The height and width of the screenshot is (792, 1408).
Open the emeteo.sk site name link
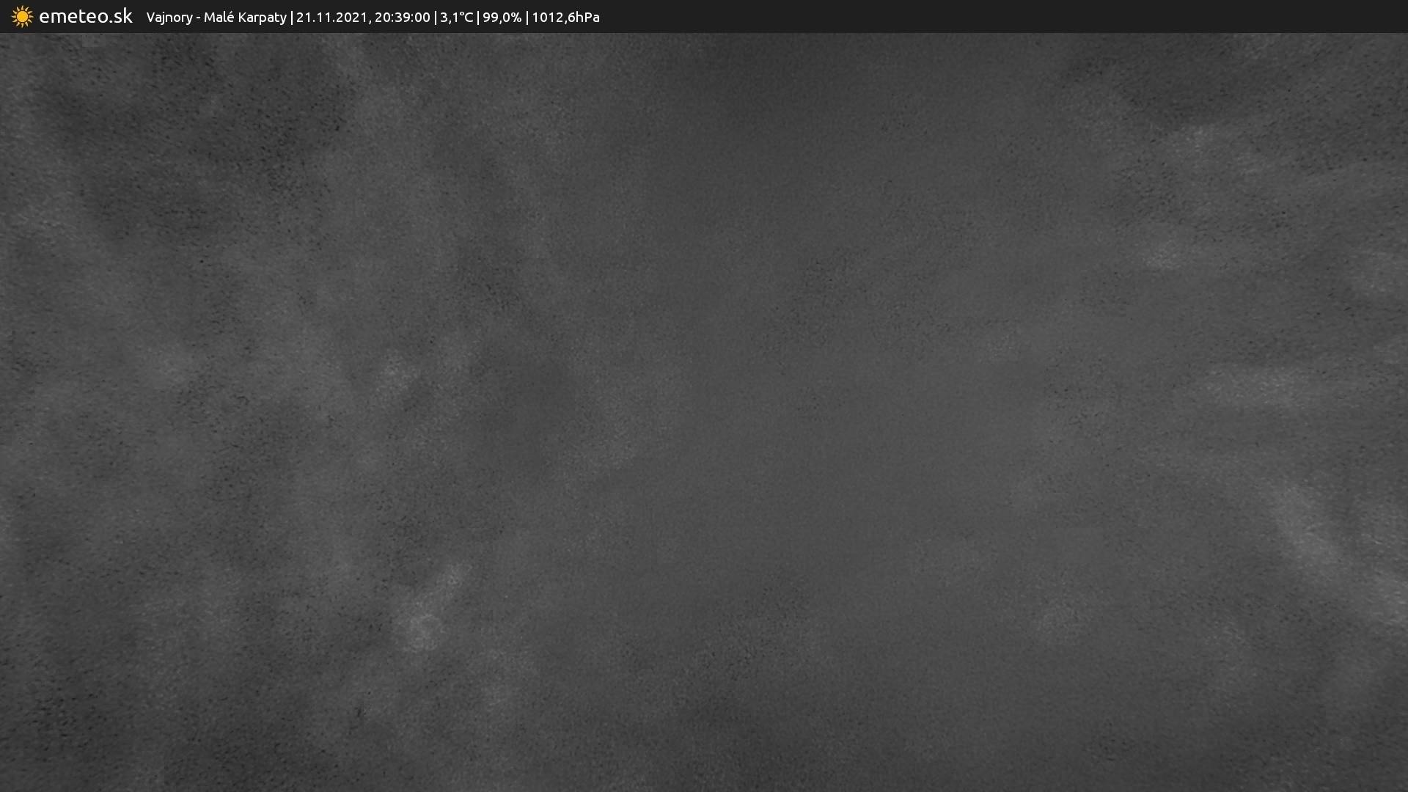(x=85, y=17)
